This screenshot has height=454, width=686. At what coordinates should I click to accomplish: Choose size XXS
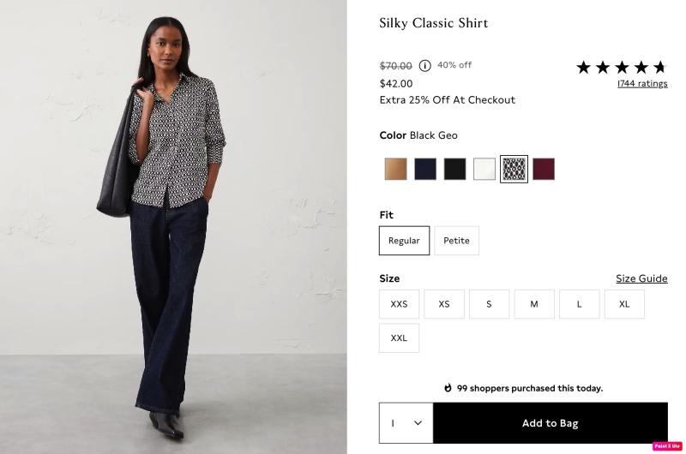click(399, 304)
